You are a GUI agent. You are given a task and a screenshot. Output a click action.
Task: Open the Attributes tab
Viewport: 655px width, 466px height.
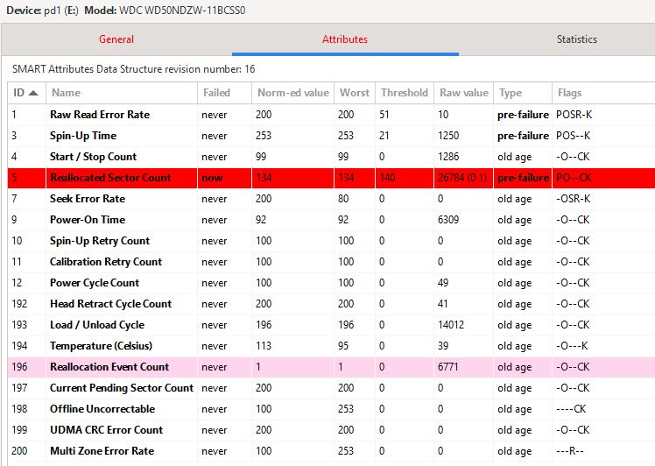[x=345, y=39]
